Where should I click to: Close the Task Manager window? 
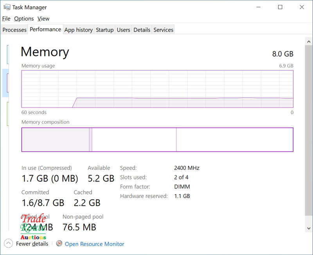[302, 7]
